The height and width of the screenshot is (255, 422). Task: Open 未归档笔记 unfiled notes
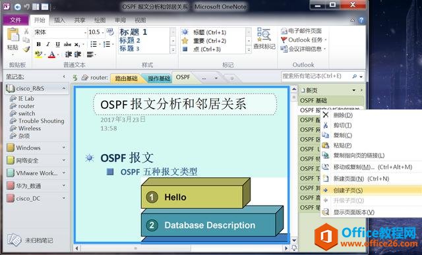[30, 241]
